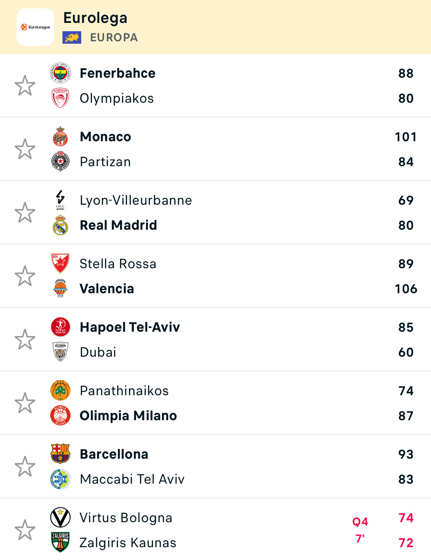Open the Maccabi Tel Aviv team row

coord(132,479)
